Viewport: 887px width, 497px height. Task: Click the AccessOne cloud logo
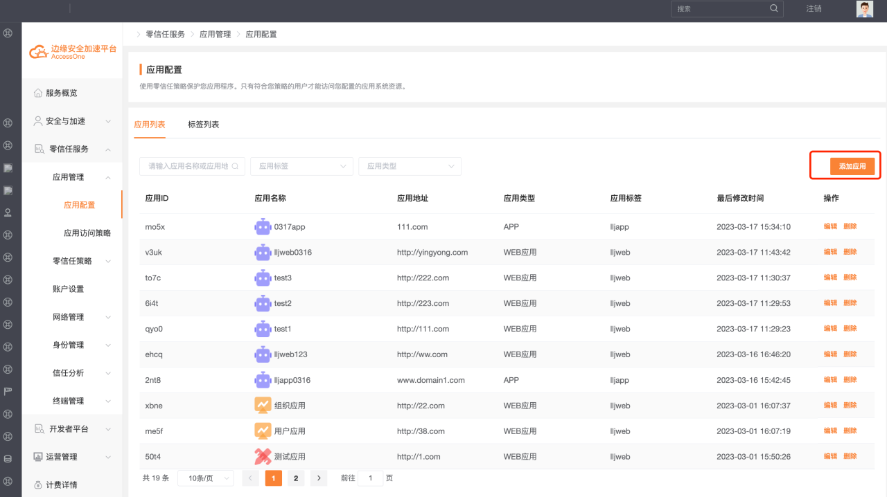tap(39, 52)
